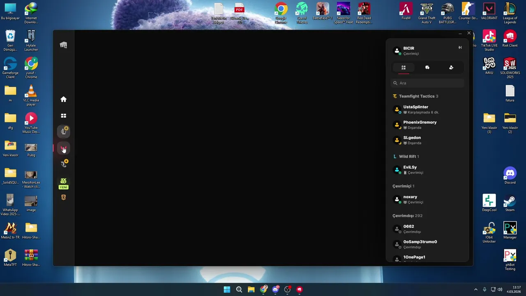Screen dimensions: 526x296
Task: Open Battlefield 1 desktop shortcut
Action: coord(323,12)
